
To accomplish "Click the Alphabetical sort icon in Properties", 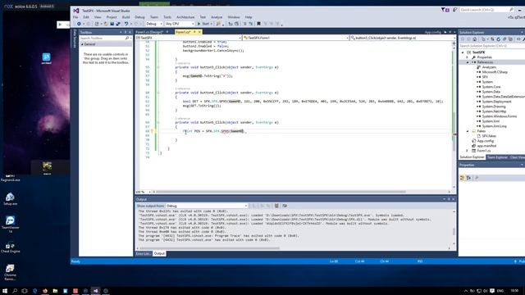I will [468, 178].
